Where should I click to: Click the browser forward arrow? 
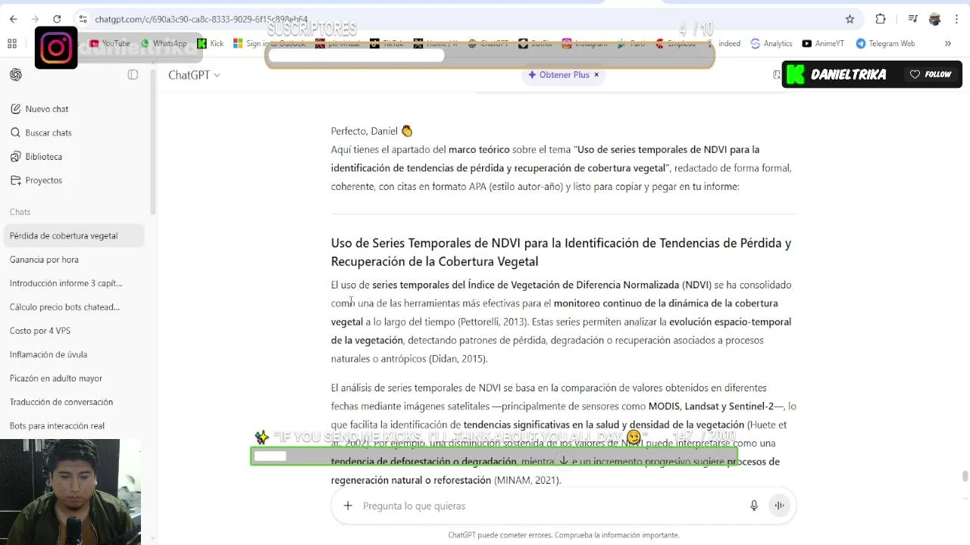pyautogui.click(x=35, y=19)
